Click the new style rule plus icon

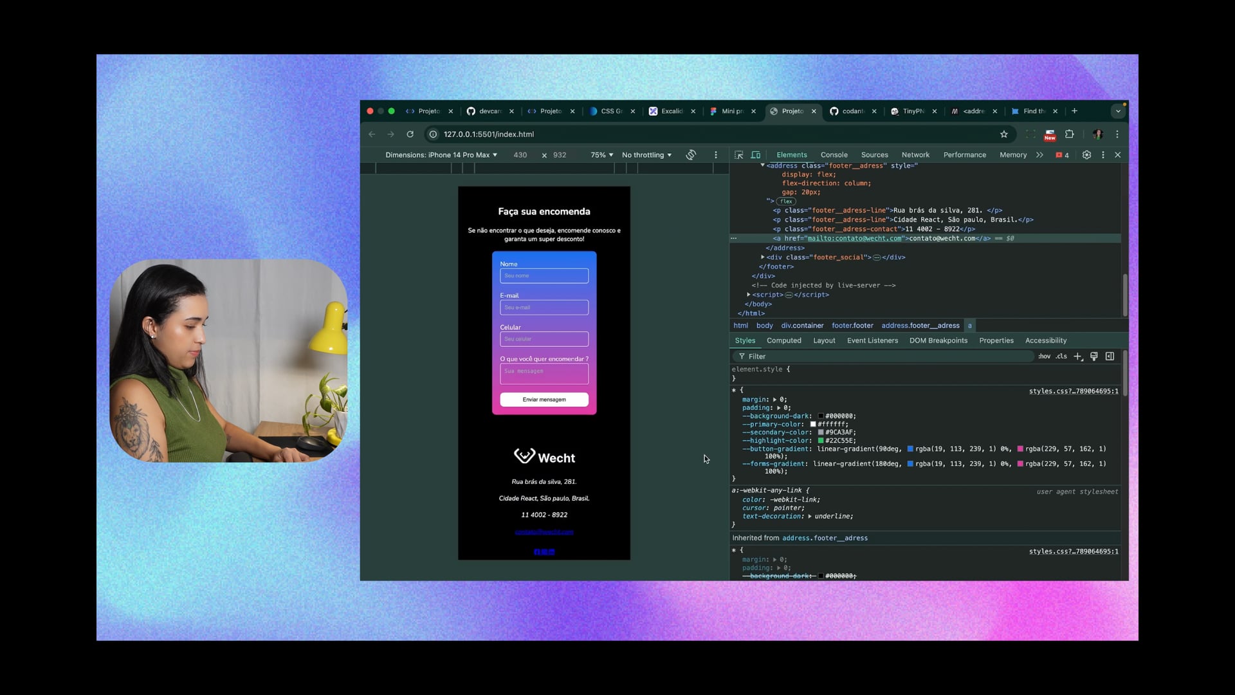coord(1078,357)
